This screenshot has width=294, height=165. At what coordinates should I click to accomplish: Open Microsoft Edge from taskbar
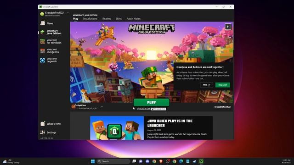181,161
